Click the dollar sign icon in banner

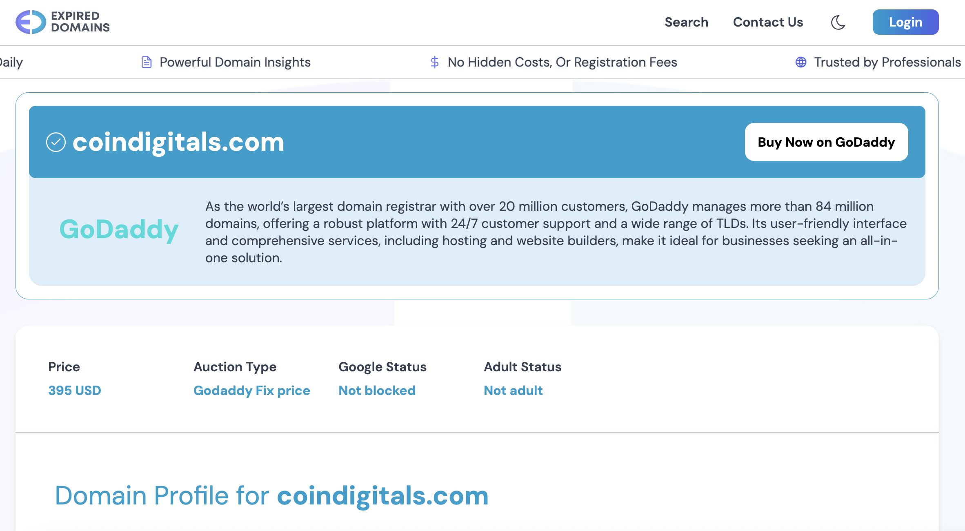(434, 62)
